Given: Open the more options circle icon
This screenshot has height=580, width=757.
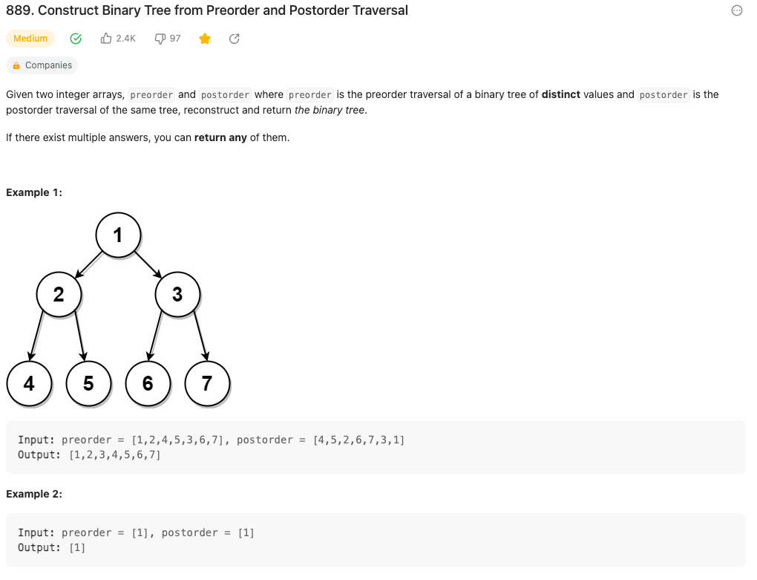Looking at the screenshot, I should point(737,10).
